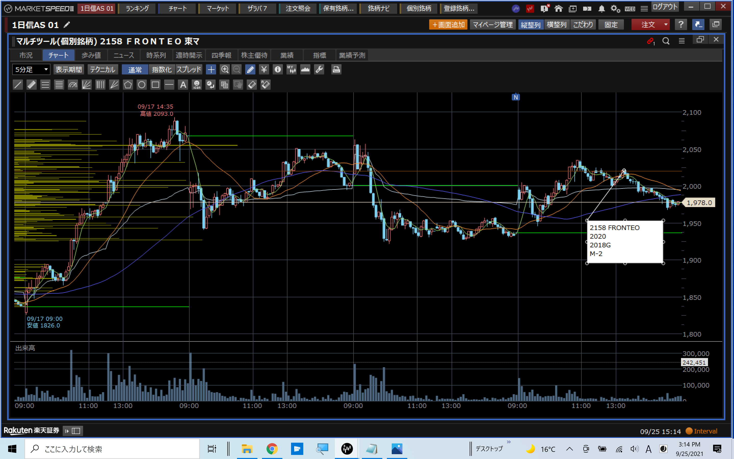
Task: Click the eraser delete drawing icon
Action: [252, 85]
